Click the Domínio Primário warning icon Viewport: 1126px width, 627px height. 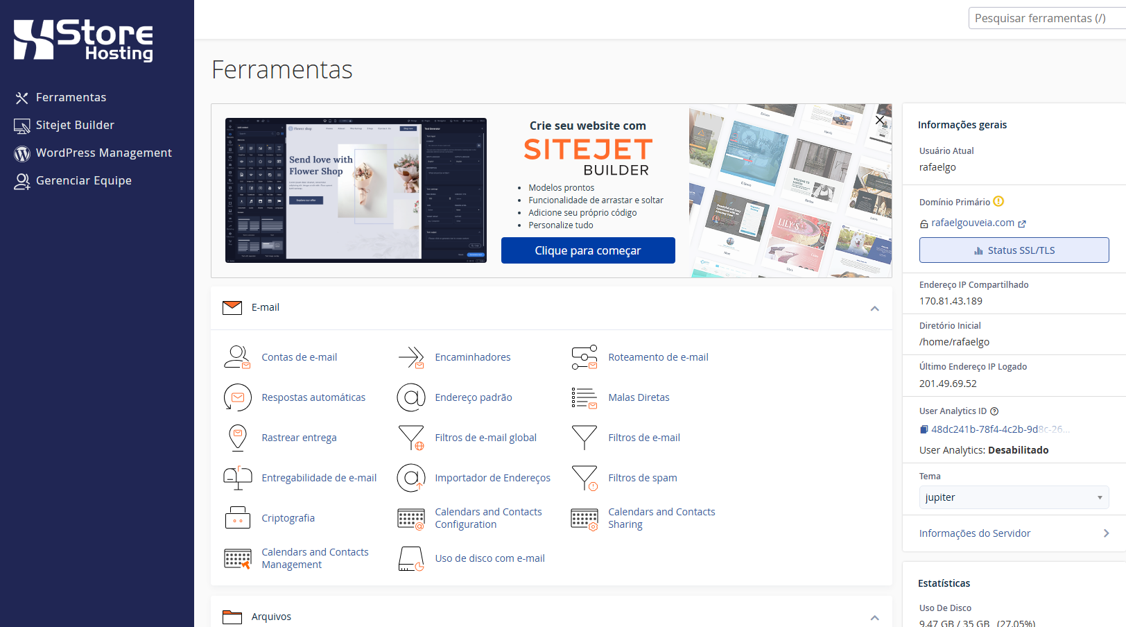coord(998,202)
